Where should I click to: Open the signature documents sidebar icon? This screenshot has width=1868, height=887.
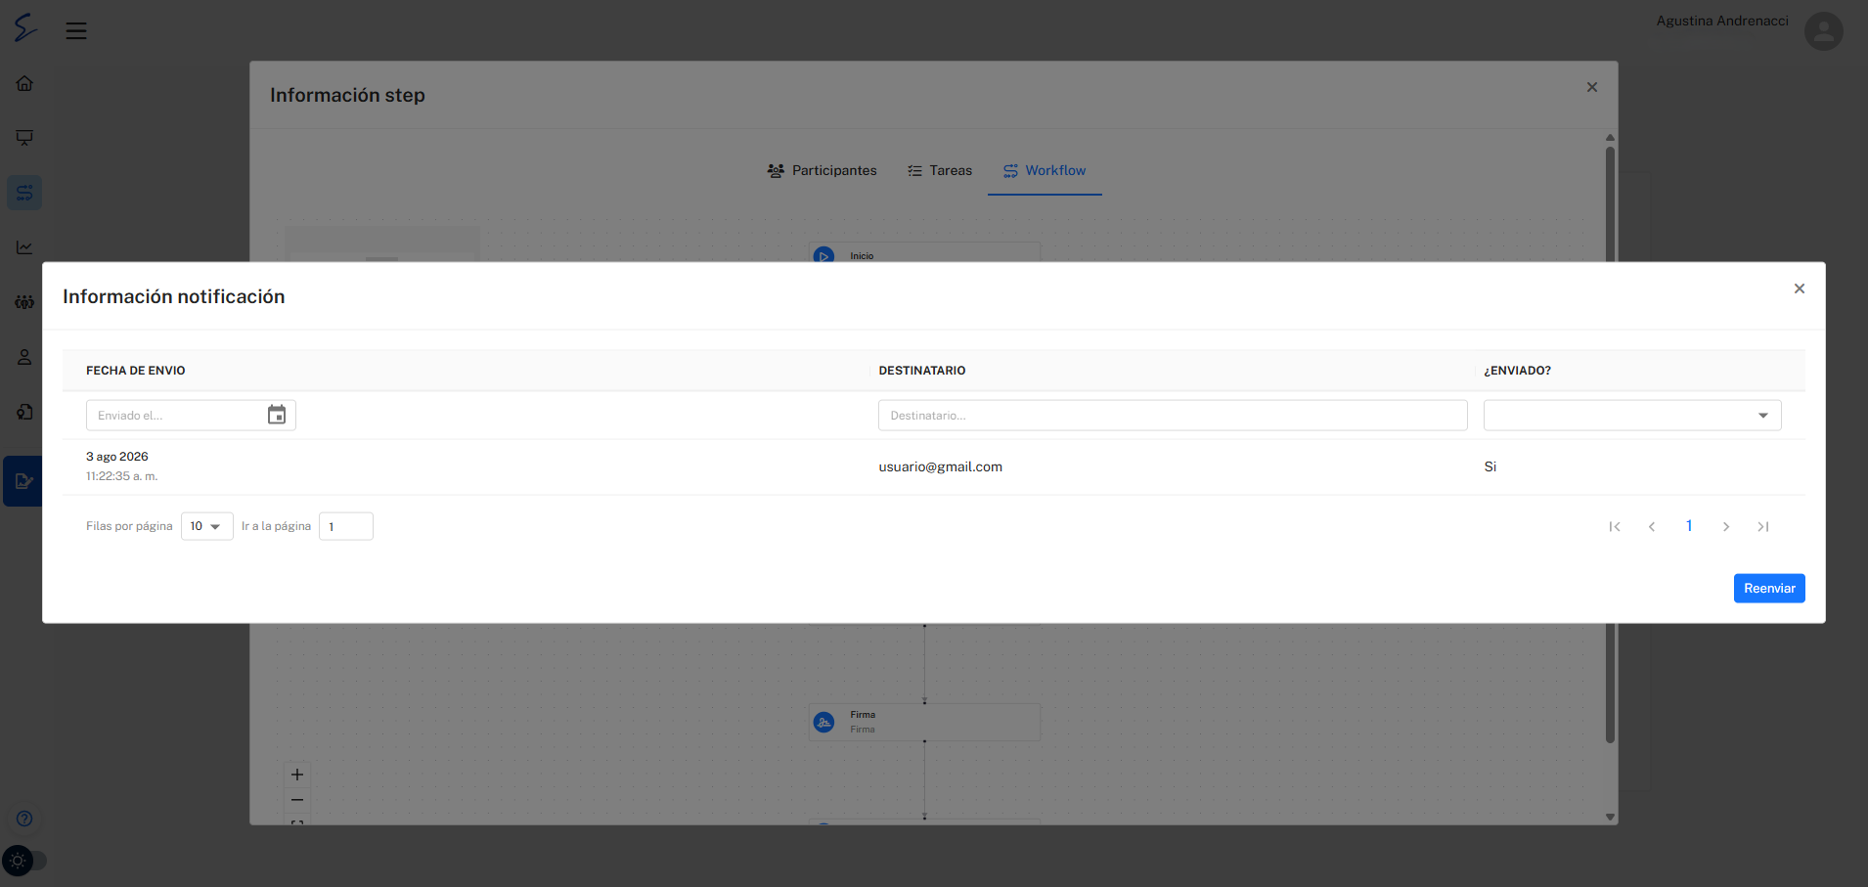click(23, 480)
